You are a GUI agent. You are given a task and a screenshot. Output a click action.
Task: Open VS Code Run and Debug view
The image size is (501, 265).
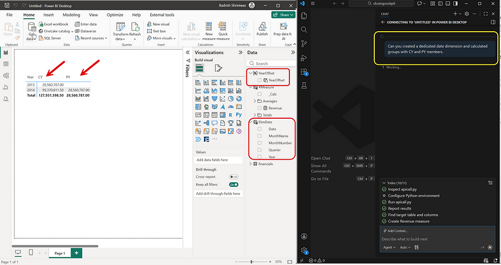tap(304, 58)
